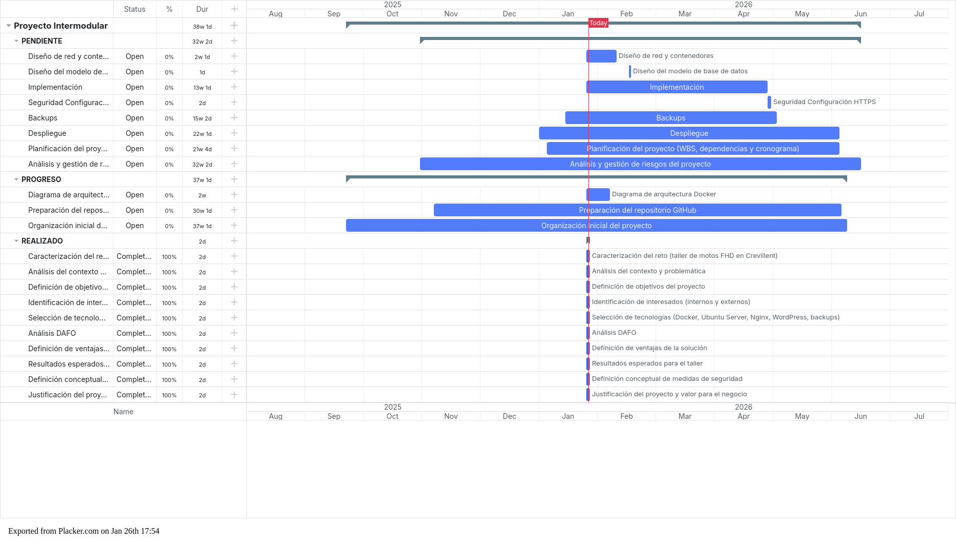Collapse the PROGRESO section
Screen dimensions: 956x544
pyautogui.click(x=15, y=179)
